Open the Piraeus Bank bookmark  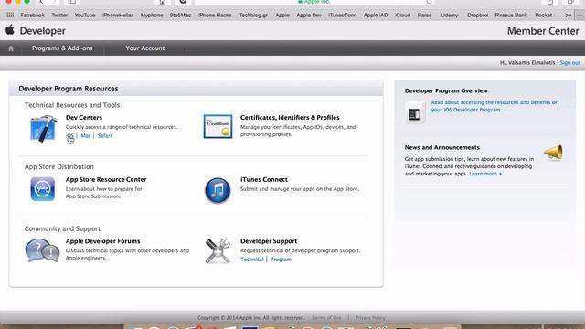[511, 16]
